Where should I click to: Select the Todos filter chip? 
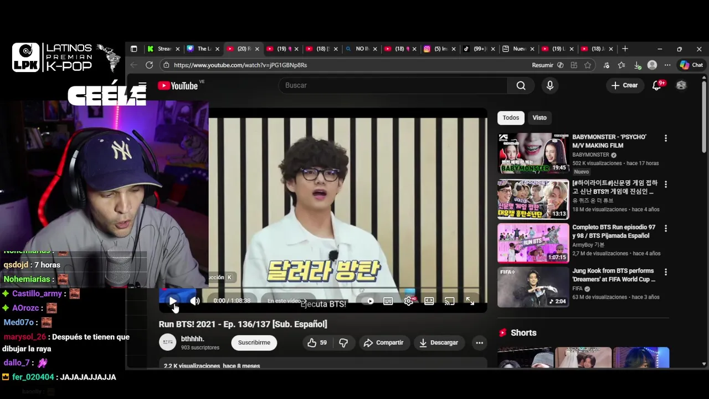pos(511,117)
